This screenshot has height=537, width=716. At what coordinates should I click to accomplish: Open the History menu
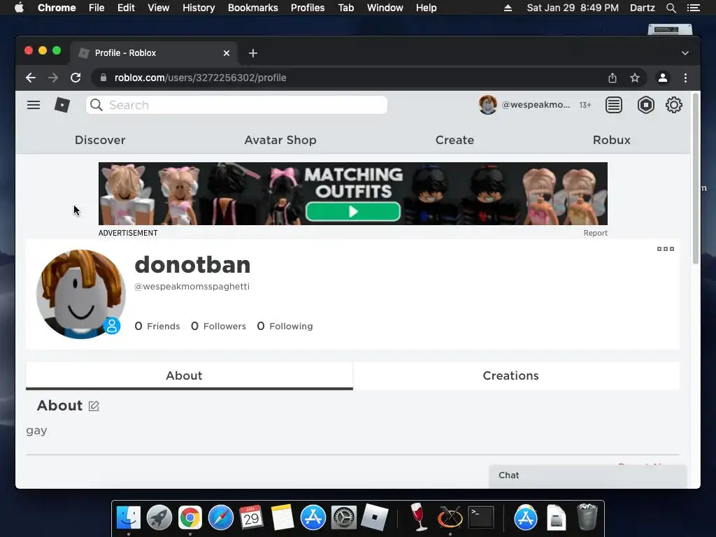(x=199, y=8)
